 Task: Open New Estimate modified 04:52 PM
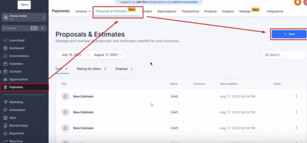(x=83, y=112)
